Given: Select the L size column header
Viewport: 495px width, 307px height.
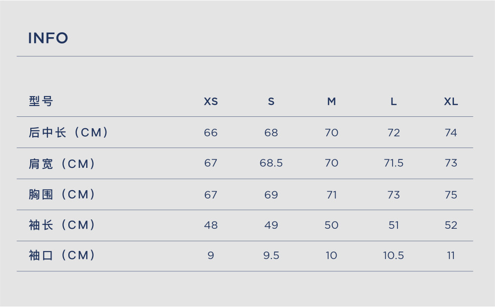Looking at the screenshot, I should [394, 102].
